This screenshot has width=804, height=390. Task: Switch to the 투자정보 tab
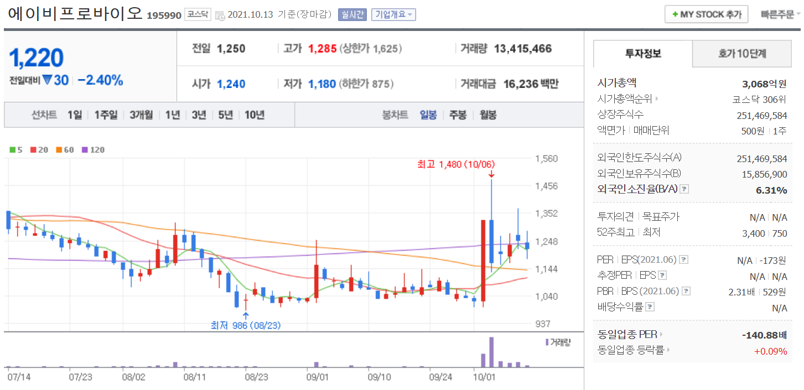click(x=643, y=54)
